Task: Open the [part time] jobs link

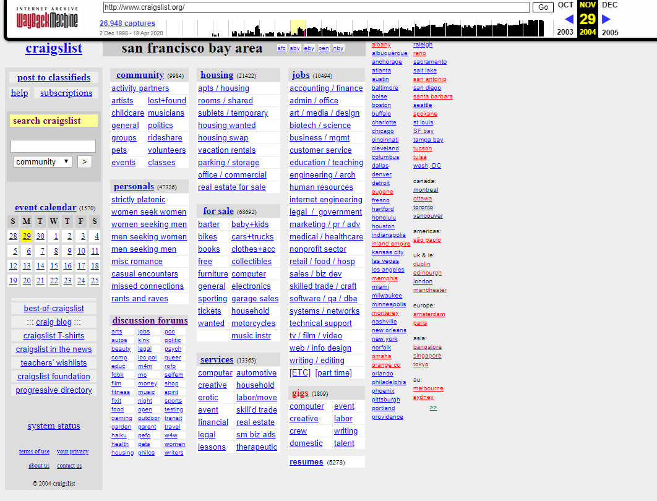Action: tap(333, 372)
